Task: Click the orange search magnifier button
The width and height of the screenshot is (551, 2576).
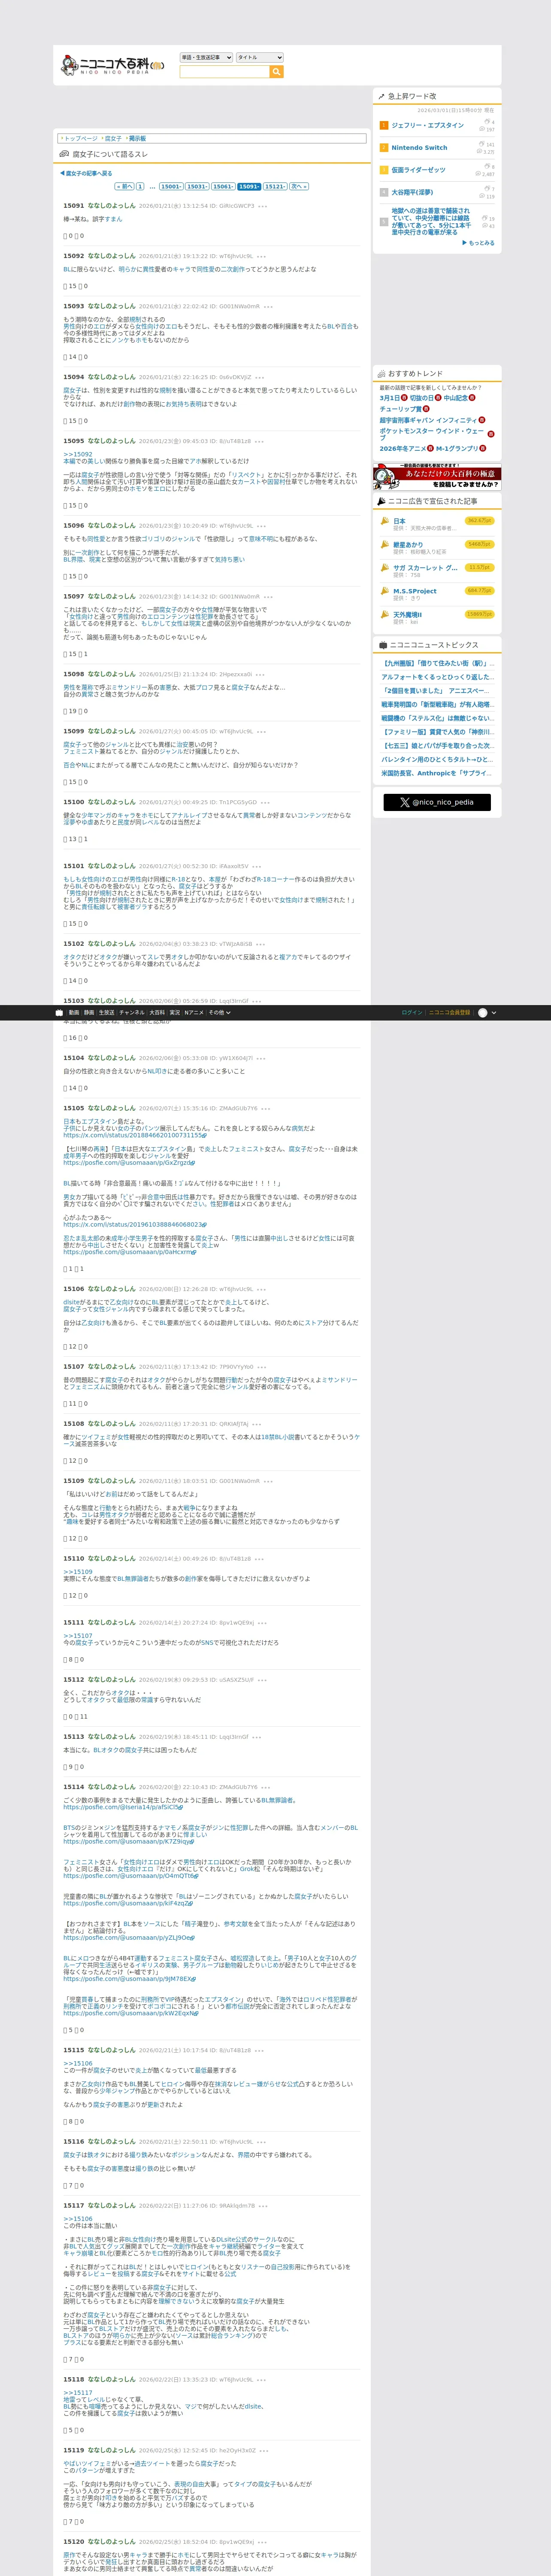Action: pos(277,72)
